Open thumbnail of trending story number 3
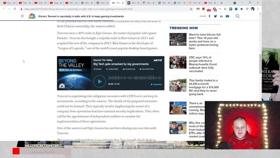The height and width of the screenshot is (158, 280). [178, 85]
